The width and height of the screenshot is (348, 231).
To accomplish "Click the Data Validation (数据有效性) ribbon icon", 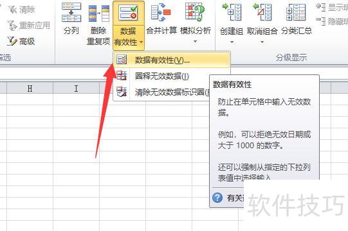I will coord(128,13).
